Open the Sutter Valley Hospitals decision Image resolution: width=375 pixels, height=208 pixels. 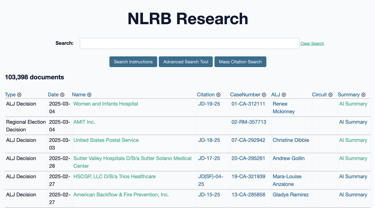click(132, 162)
